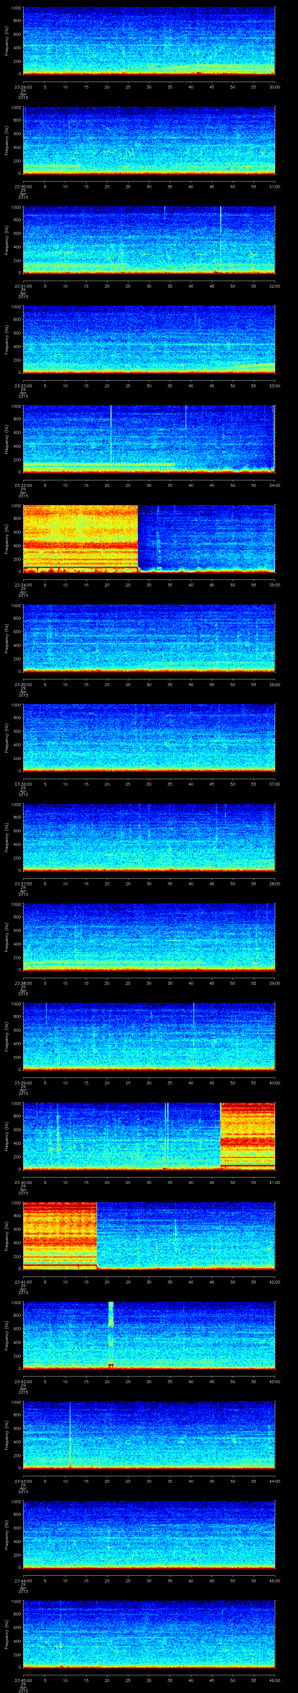This screenshot has height=1693, width=298.
Task: Click the 23:45:00 timestamp label
Action: click(x=23, y=1680)
